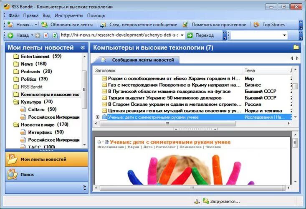
Task: Click Пометить как прочтенное button
Action: pyautogui.click(x=215, y=25)
